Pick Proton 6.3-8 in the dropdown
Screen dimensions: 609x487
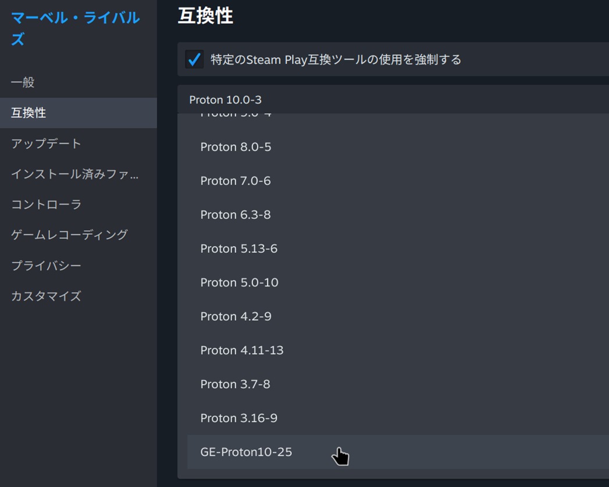pos(236,215)
